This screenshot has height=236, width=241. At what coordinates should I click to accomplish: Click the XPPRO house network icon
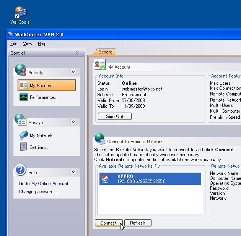105,179
